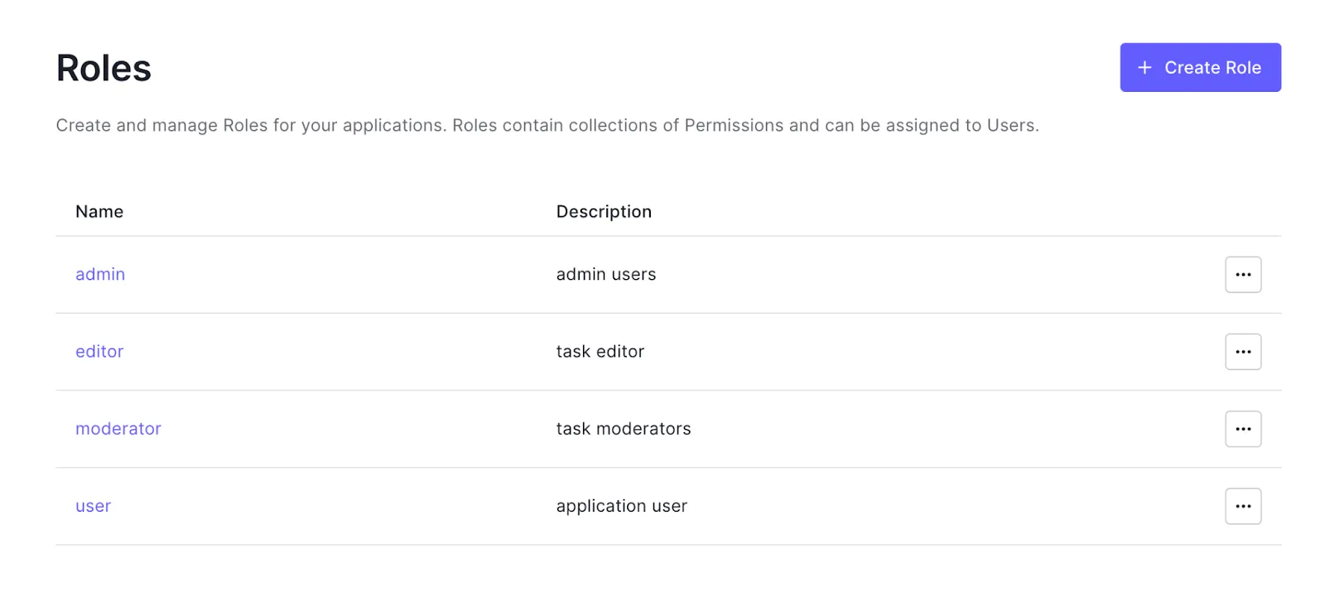1325x592 pixels.
Task: Open the admin role link
Action: point(100,274)
